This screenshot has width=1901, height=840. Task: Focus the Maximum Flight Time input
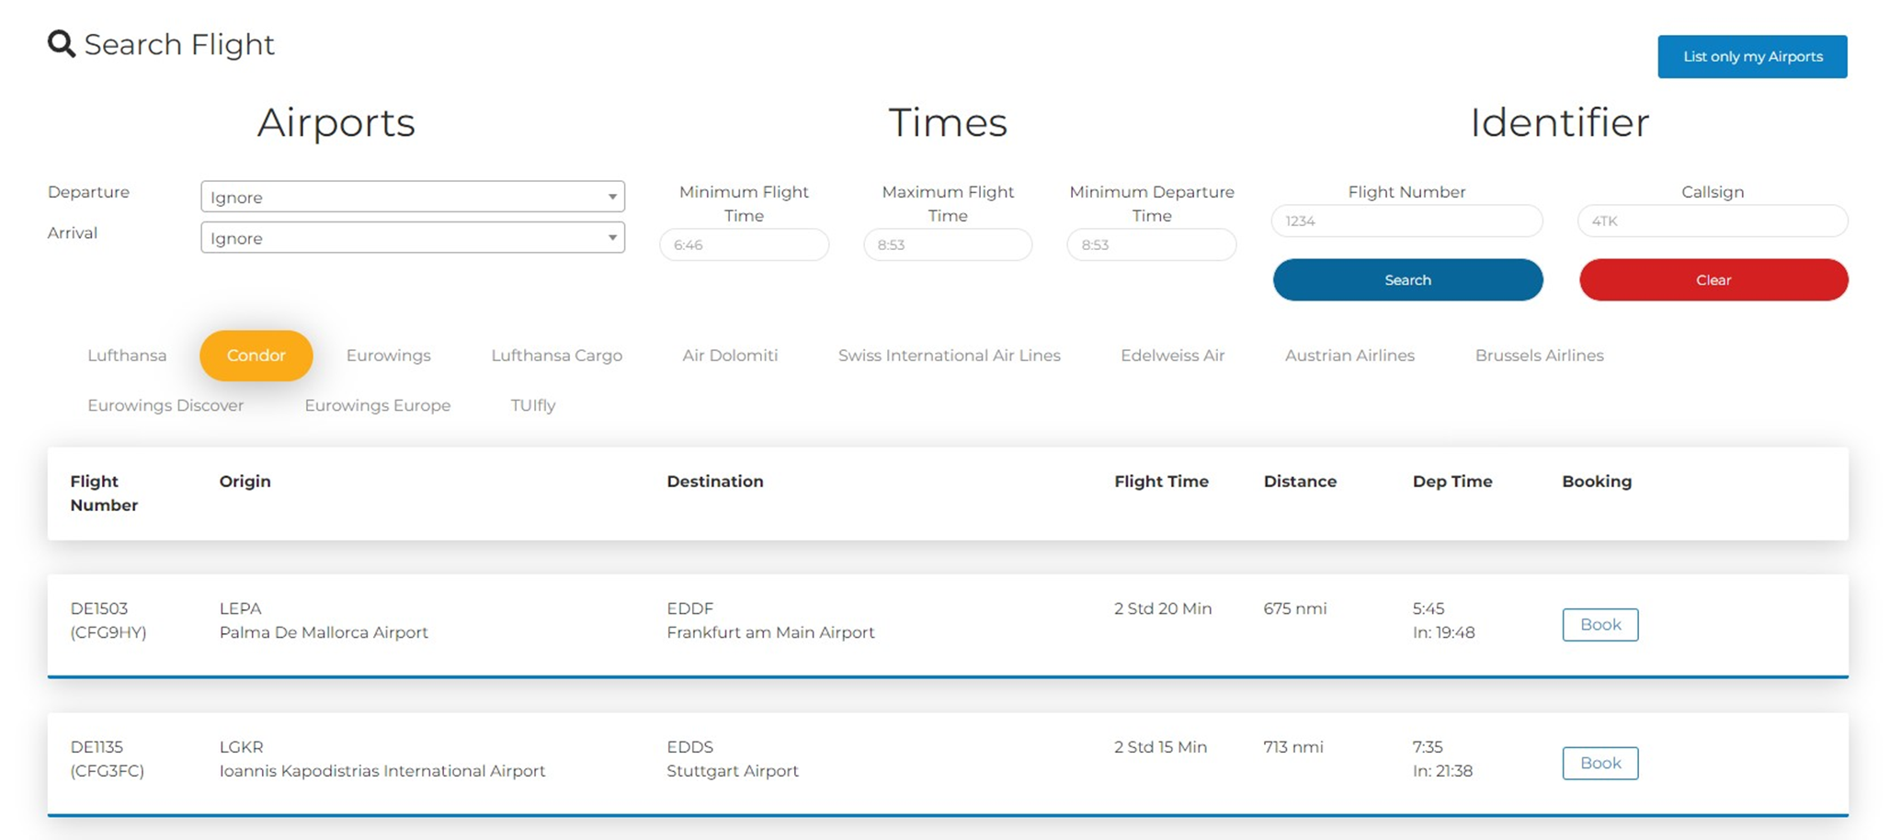point(947,245)
